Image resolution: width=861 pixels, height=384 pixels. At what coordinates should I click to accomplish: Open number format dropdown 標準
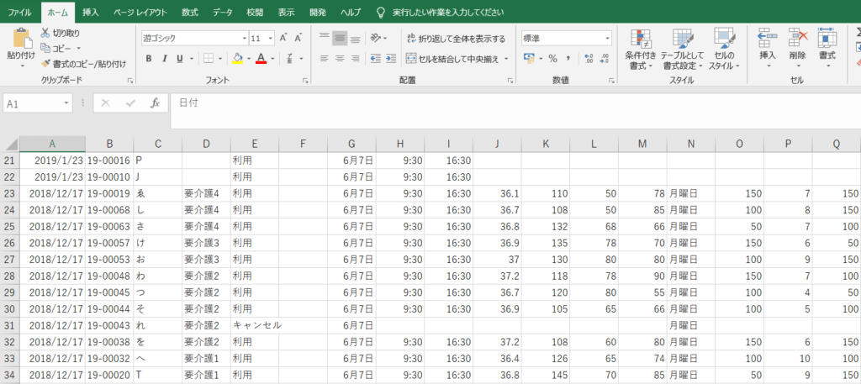(x=607, y=39)
